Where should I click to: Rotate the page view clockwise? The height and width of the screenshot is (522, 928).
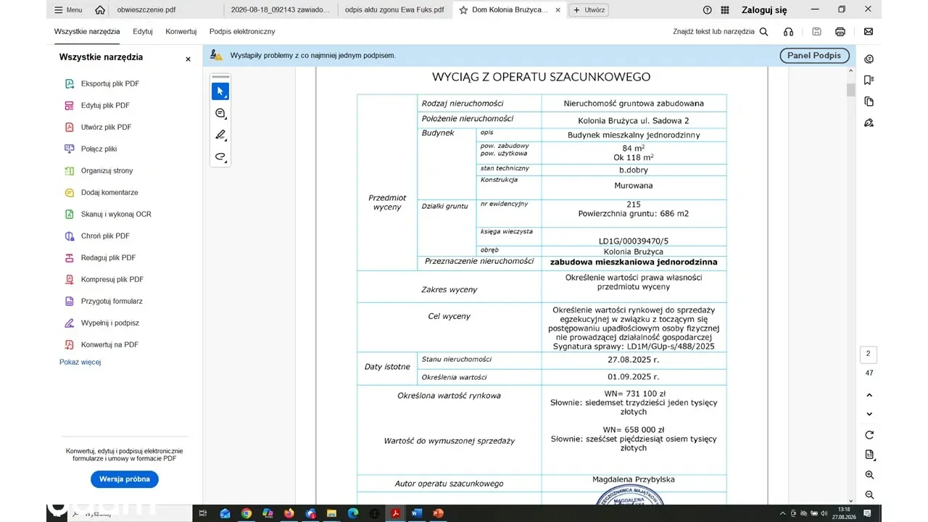pyautogui.click(x=869, y=435)
